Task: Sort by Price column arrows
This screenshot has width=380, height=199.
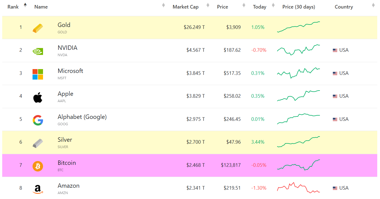Action: [x=244, y=5]
